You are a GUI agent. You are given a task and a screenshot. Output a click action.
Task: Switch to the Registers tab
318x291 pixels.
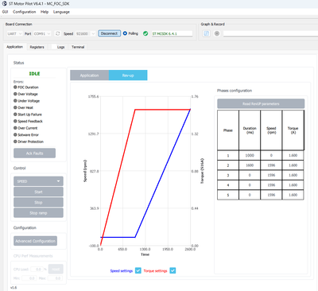point(37,47)
